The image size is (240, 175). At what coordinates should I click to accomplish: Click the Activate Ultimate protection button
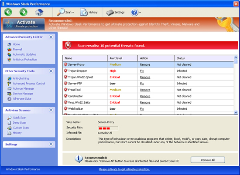tap(24, 24)
